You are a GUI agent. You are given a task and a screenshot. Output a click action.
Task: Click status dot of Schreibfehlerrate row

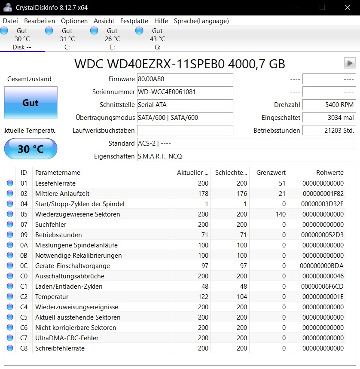[x=10, y=348]
